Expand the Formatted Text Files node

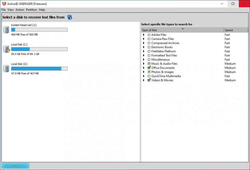(144, 56)
